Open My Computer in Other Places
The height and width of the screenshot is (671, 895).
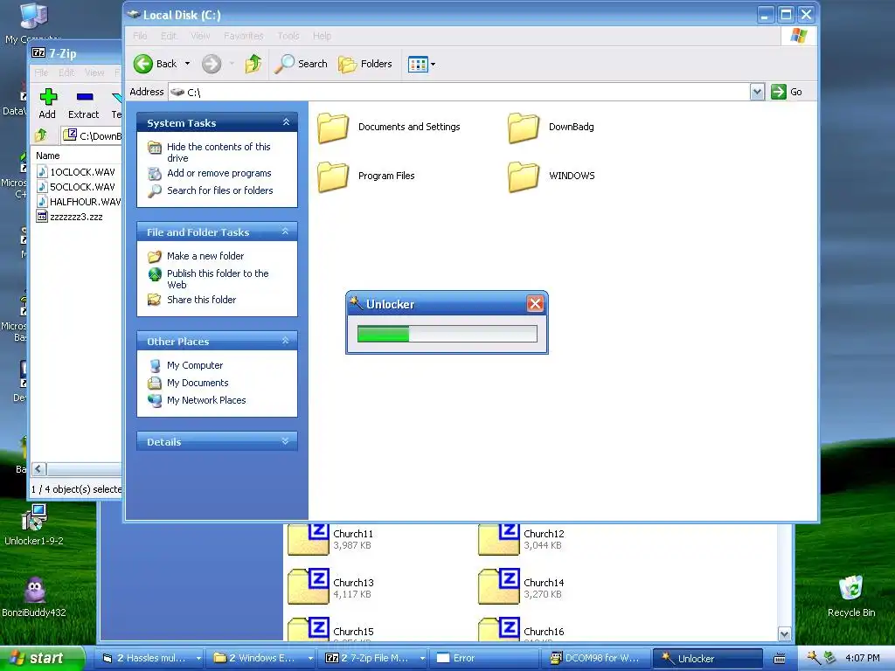pos(195,365)
